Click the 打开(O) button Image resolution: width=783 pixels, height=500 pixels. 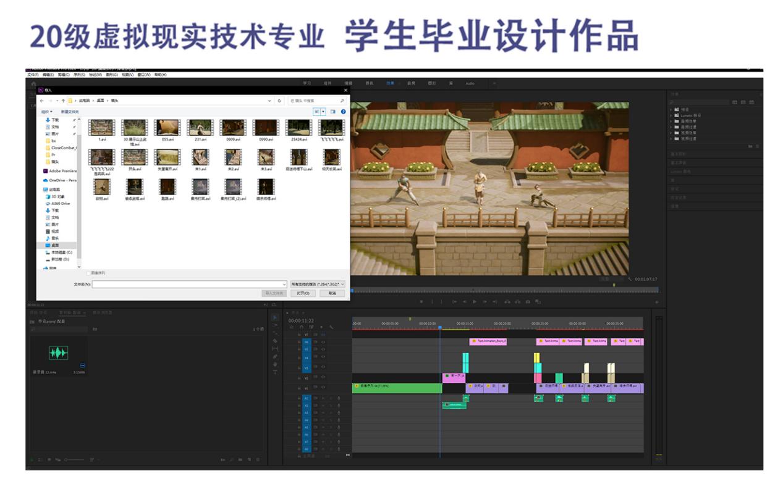click(303, 293)
